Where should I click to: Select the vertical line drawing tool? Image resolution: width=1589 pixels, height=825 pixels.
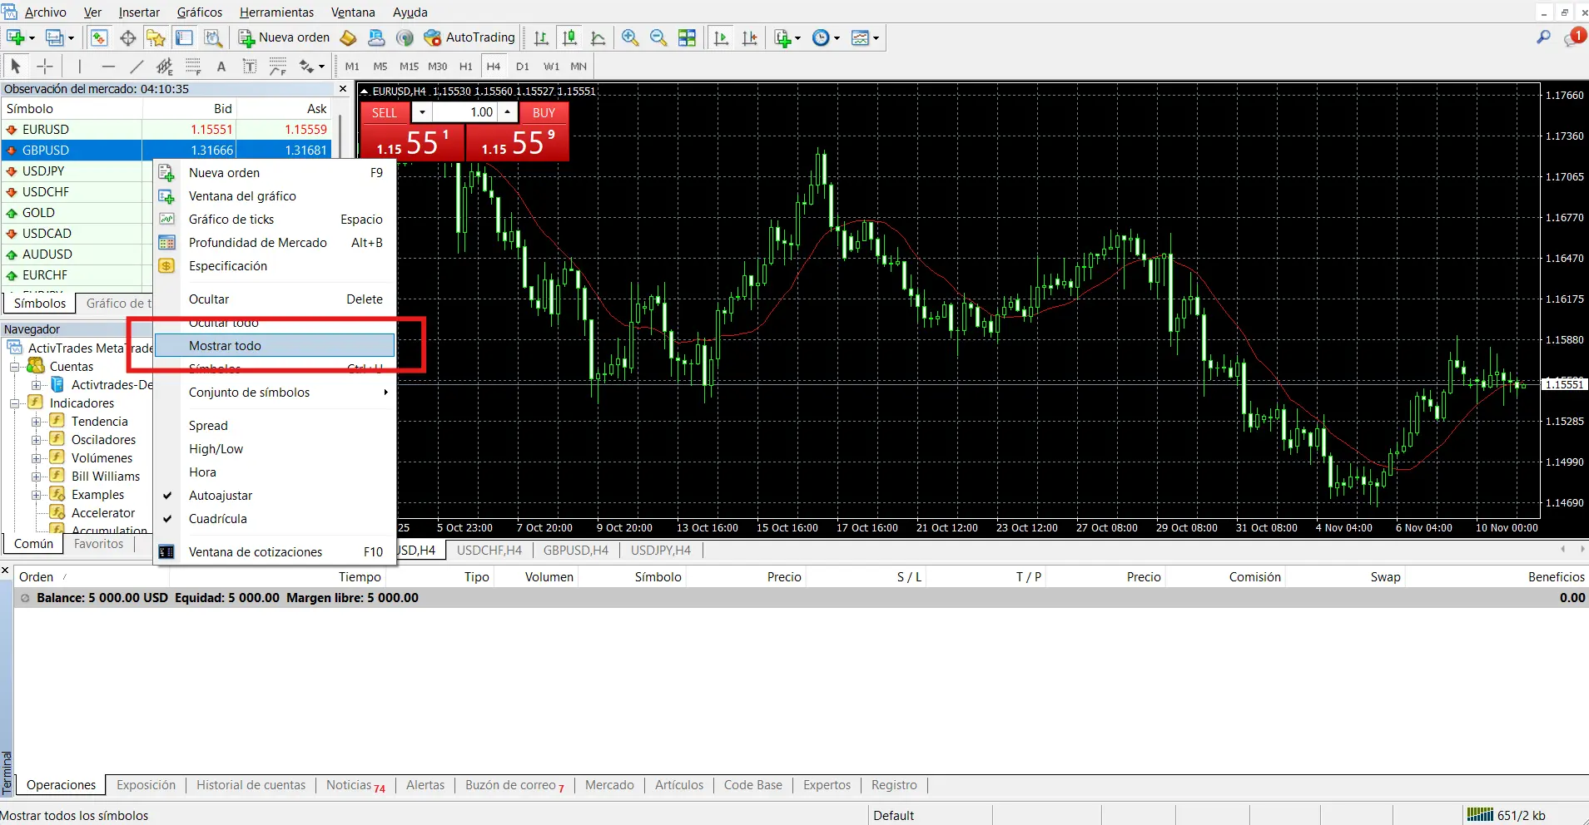79,66
